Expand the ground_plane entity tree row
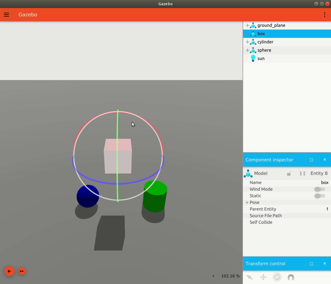 247,25
